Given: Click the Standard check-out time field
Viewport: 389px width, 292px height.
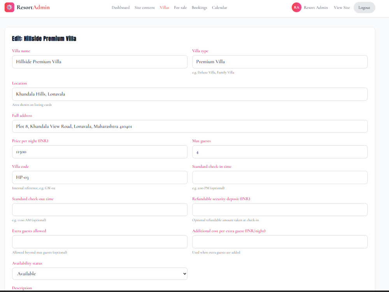Looking at the screenshot, I should pos(100,210).
